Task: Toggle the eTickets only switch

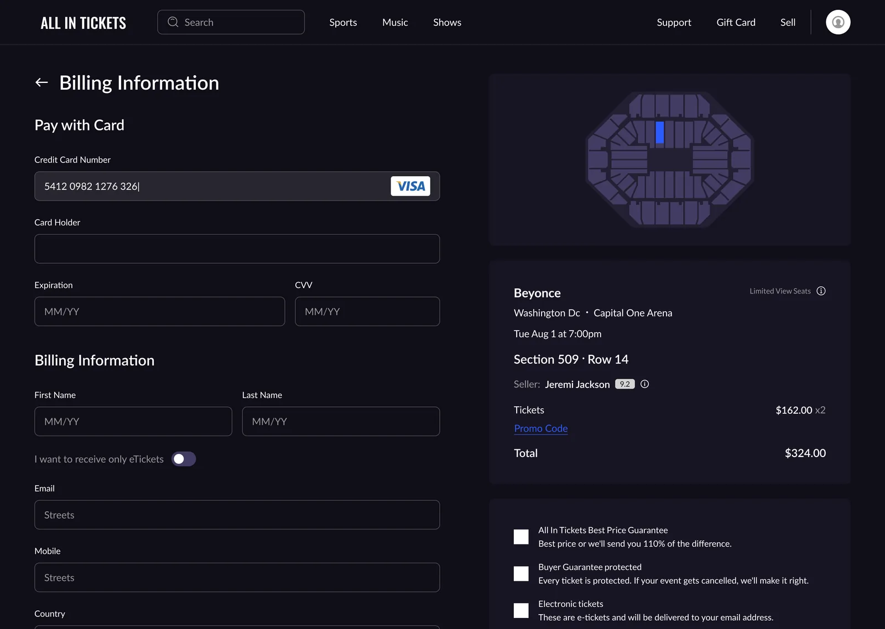Action: coord(184,459)
